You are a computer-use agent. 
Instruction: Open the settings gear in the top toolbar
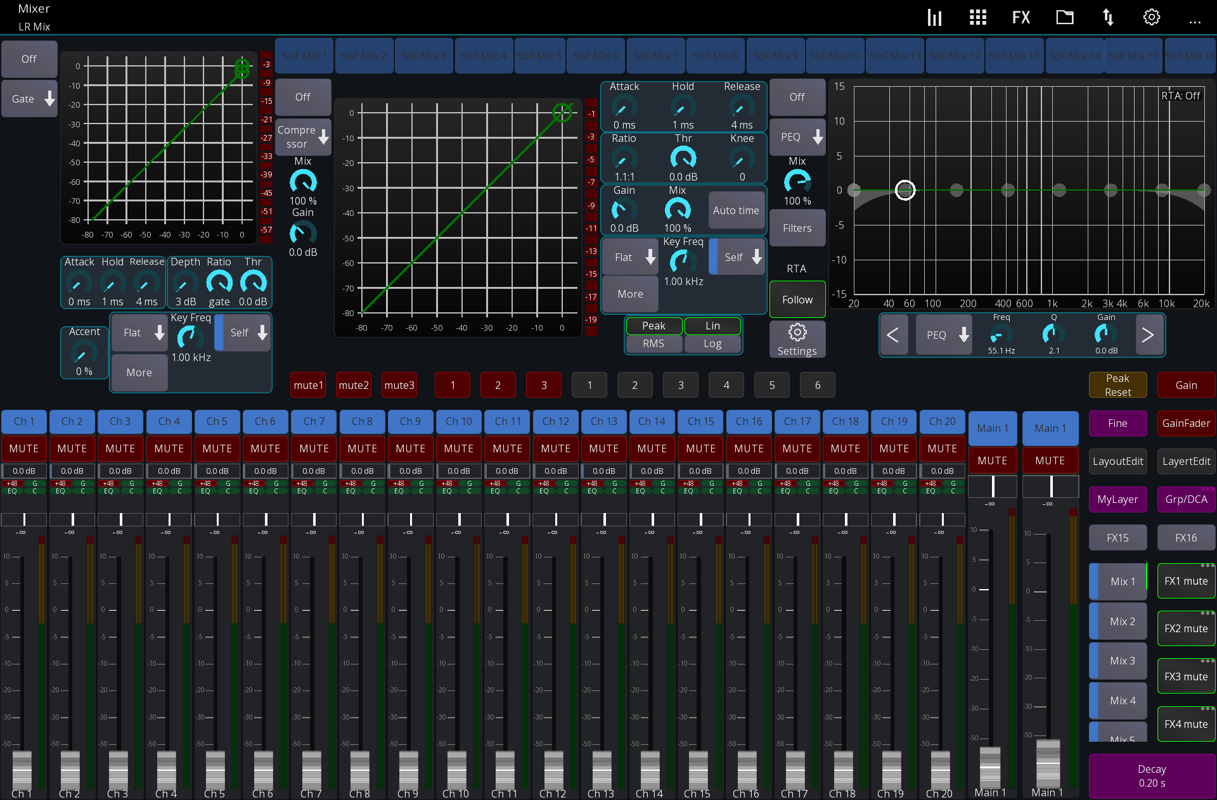(1151, 17)
